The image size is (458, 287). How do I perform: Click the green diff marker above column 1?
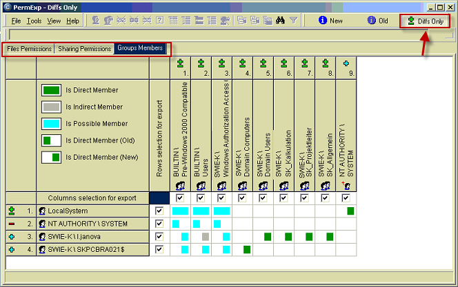(180, 63)
